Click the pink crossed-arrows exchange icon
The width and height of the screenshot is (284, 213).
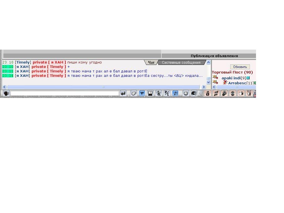pos(216,93)
